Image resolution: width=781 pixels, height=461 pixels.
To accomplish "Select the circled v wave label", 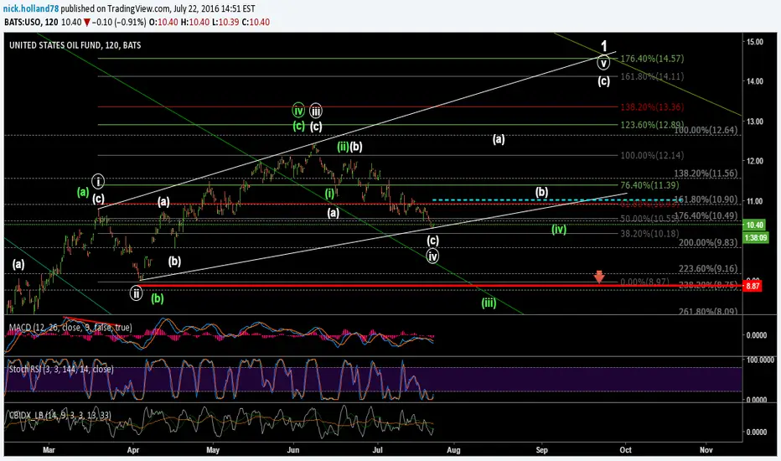I will coord(603,64).
